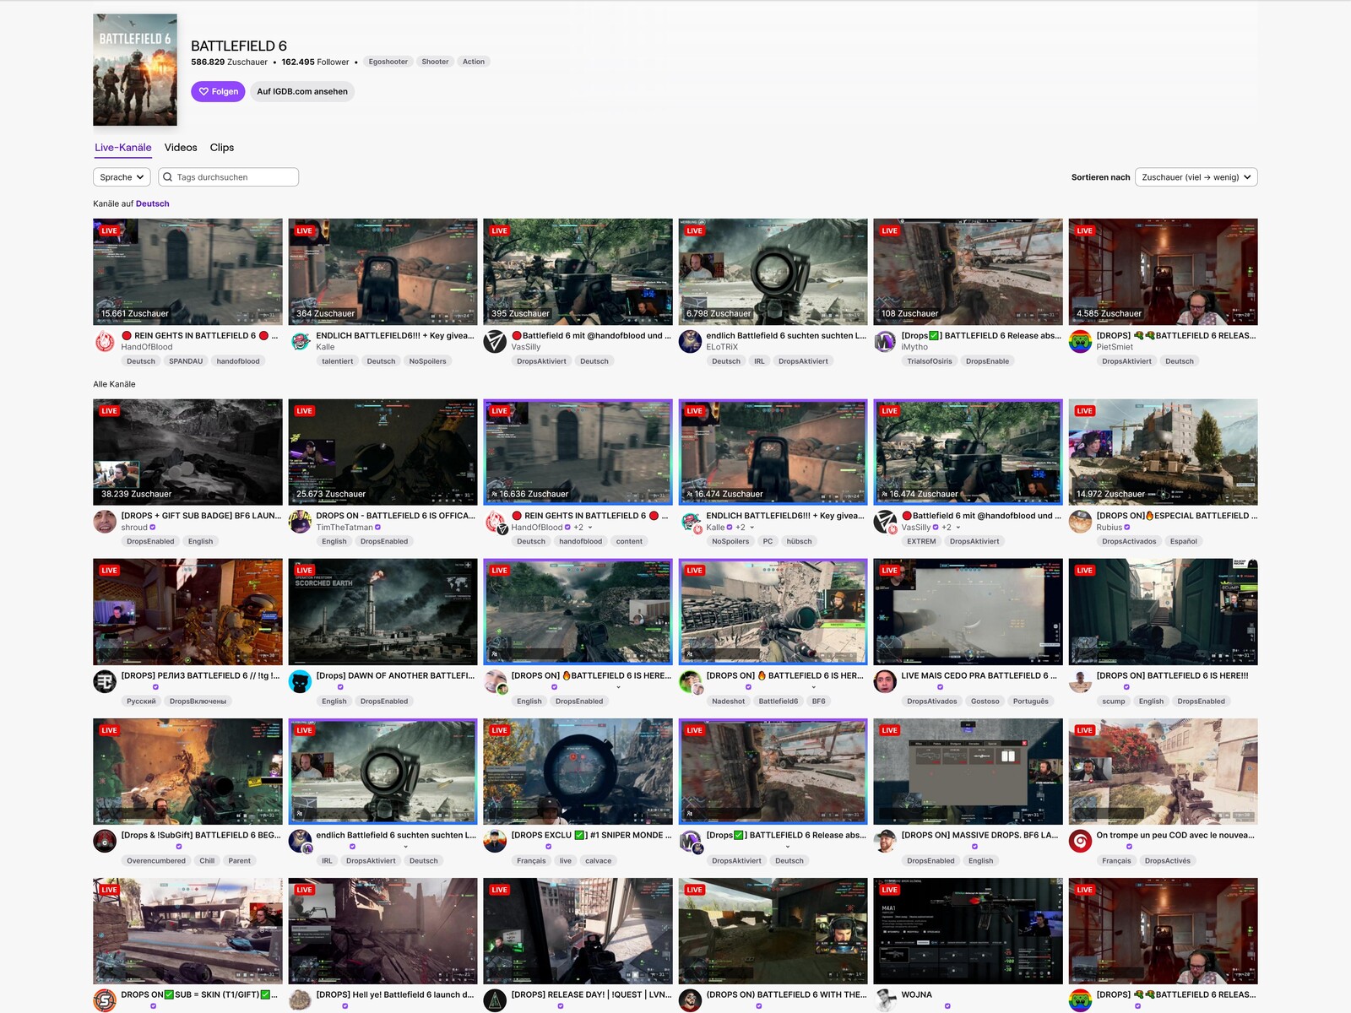Click the calvace tag
Screen dimensions: 1351x1013
click(x=598, y=861)
